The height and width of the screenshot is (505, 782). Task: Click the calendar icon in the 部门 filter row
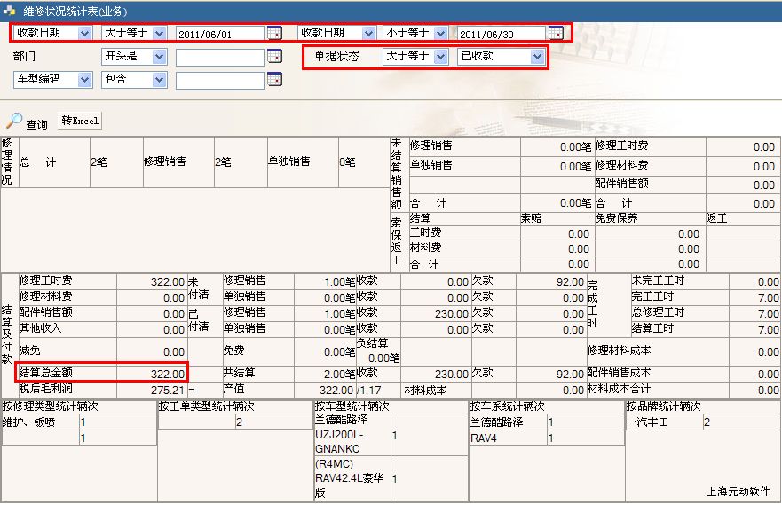click(274, 57)
